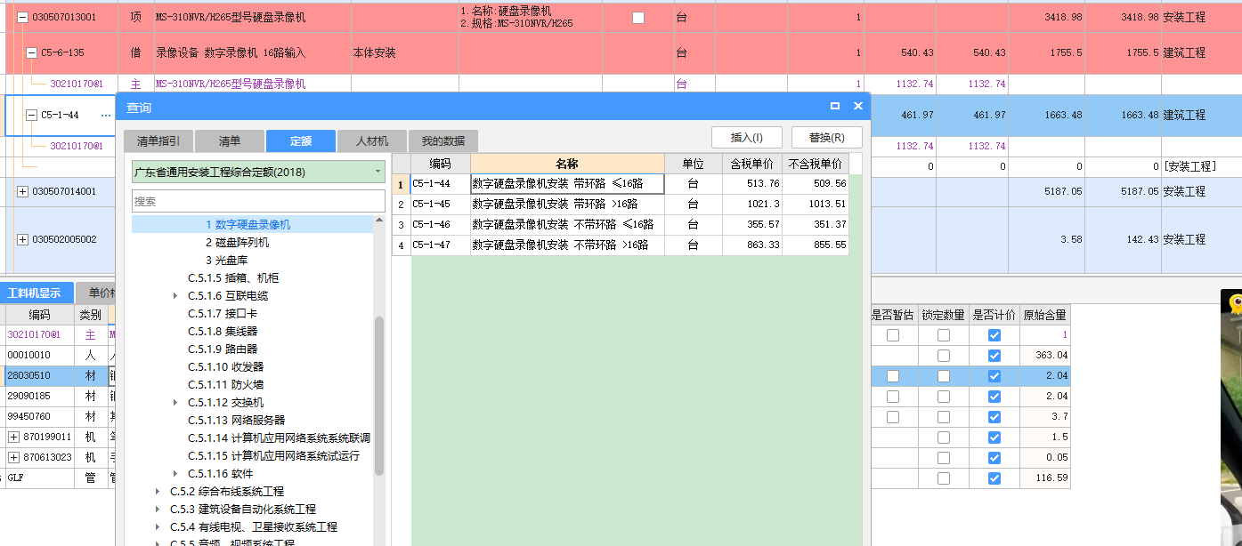Expand machine item 870199011
The image size is (1242, 546).
click(13, 437)
